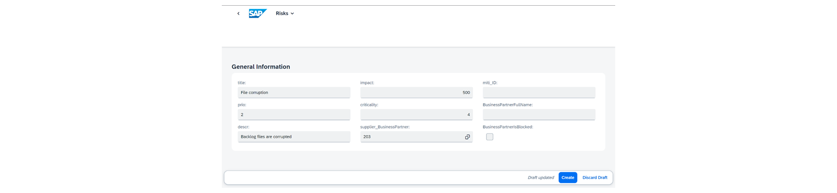Edit the prio field

coord(294,115)
